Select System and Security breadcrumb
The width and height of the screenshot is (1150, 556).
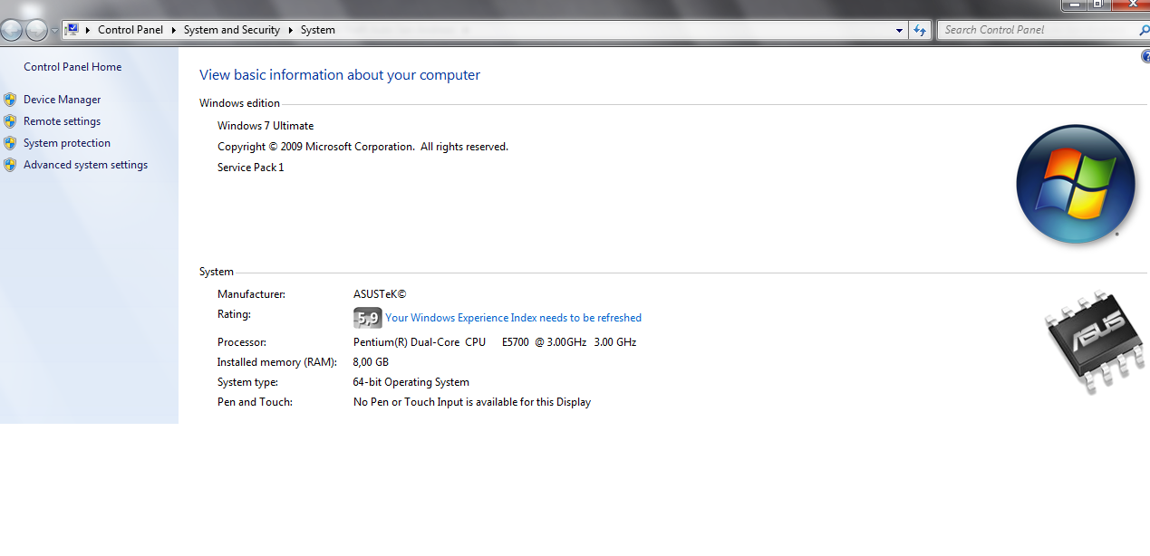[x=232, y=30]
